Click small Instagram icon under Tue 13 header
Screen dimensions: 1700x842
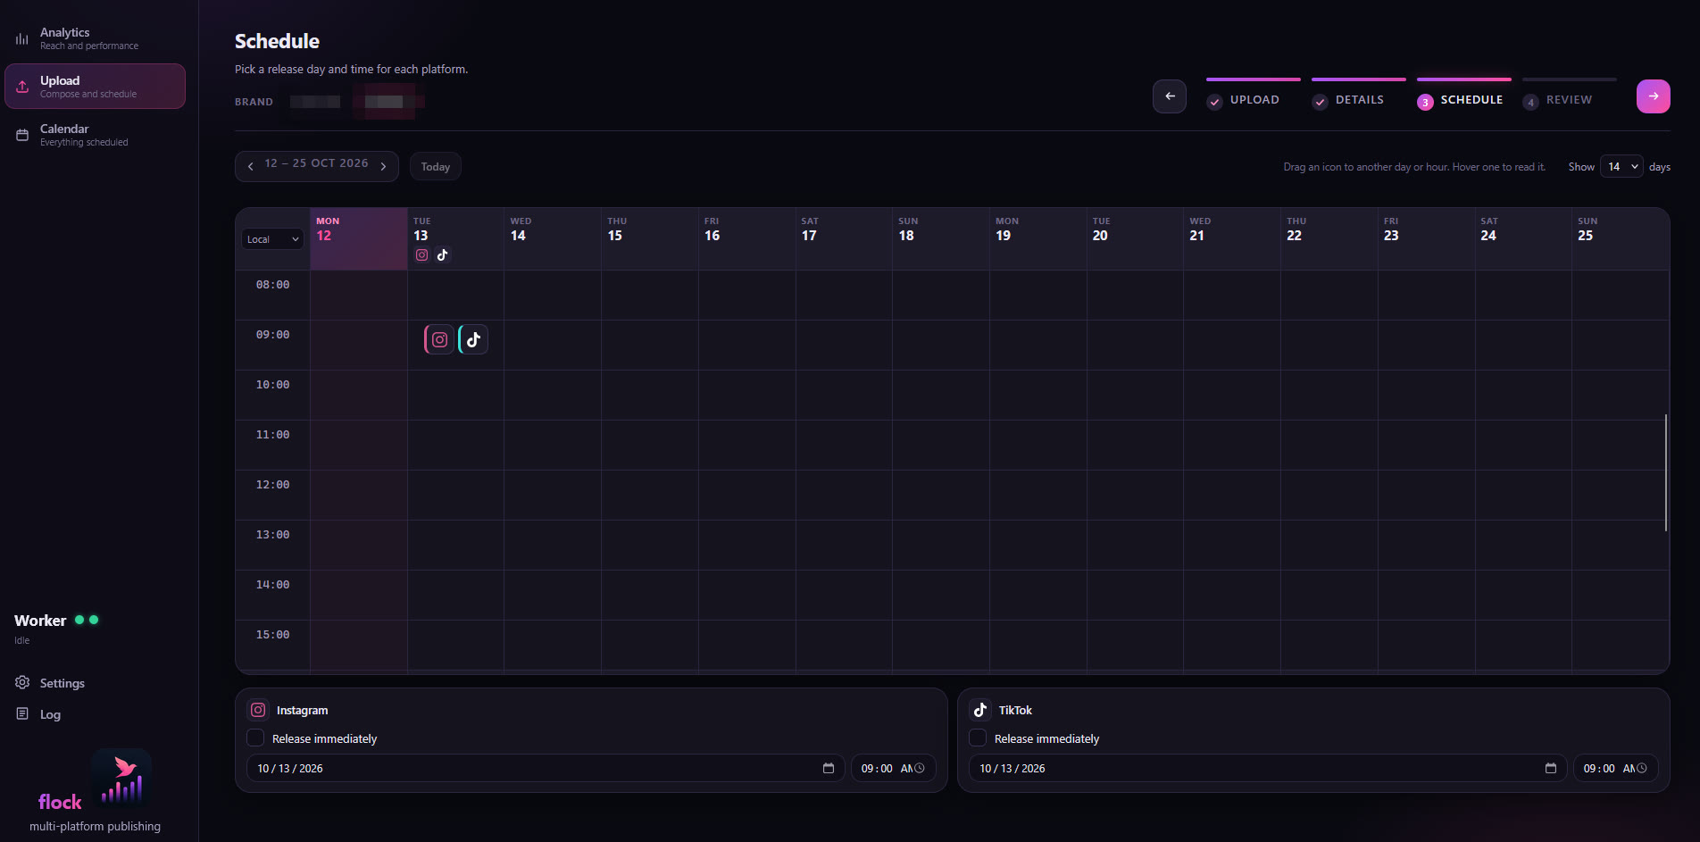pos(422,255)
